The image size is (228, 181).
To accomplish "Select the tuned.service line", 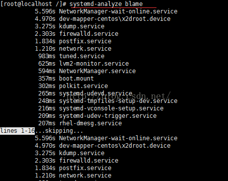I will click(x=72, y=56).
